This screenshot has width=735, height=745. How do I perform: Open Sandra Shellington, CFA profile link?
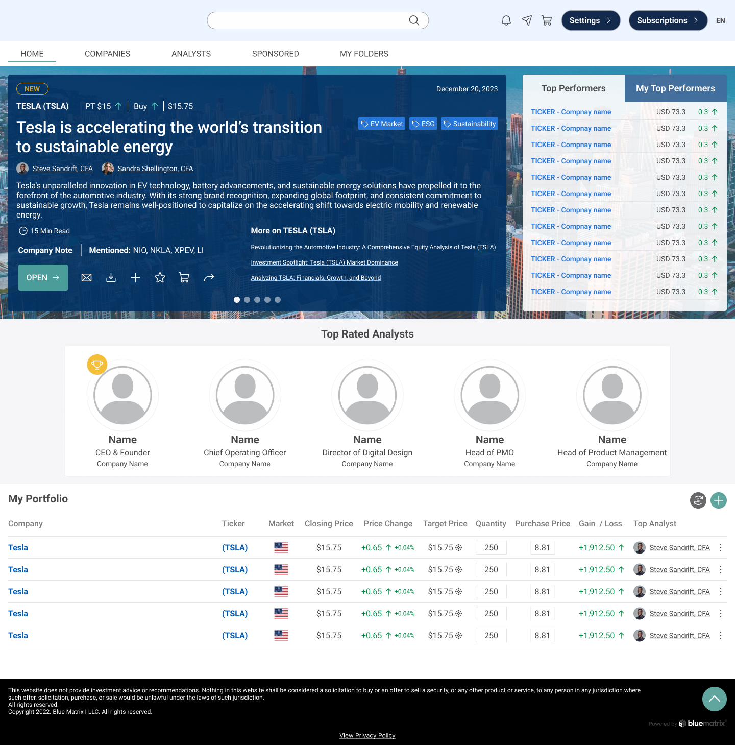pyautogui.click(x=155, y=169)
